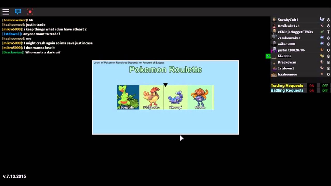Click 1stdown1's badge icon
Screen dimensions: 331x186
point(322,68)
